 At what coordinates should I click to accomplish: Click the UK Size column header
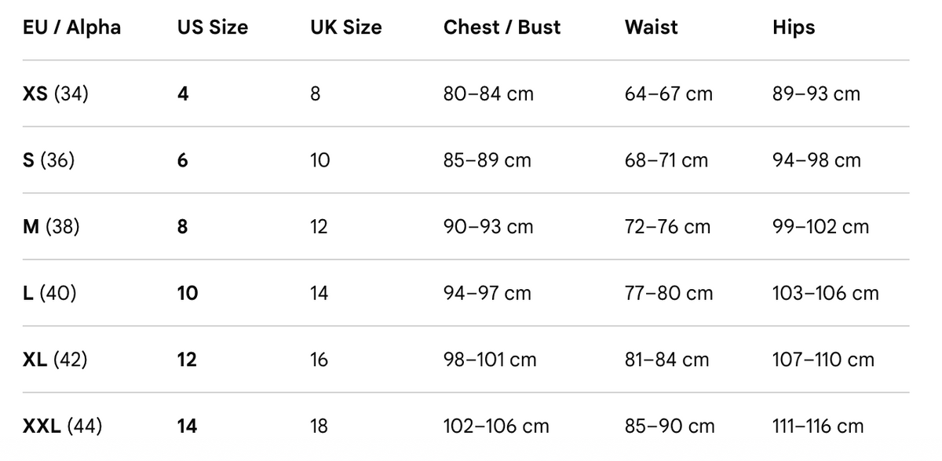pos(346,27)
